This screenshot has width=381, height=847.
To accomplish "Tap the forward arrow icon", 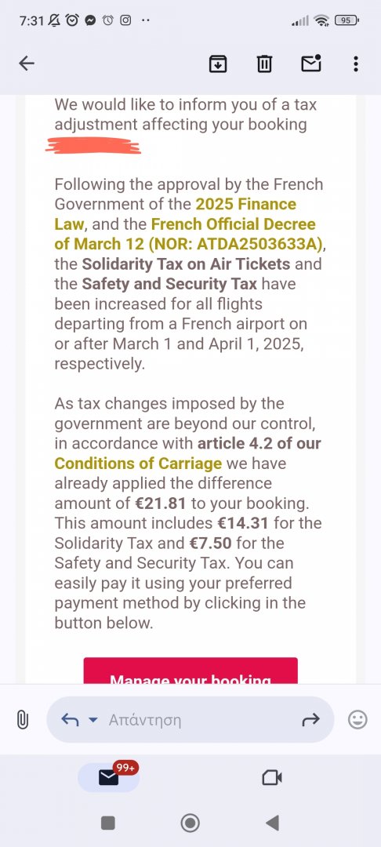I will pyautogui.click(x=311, y=719).
